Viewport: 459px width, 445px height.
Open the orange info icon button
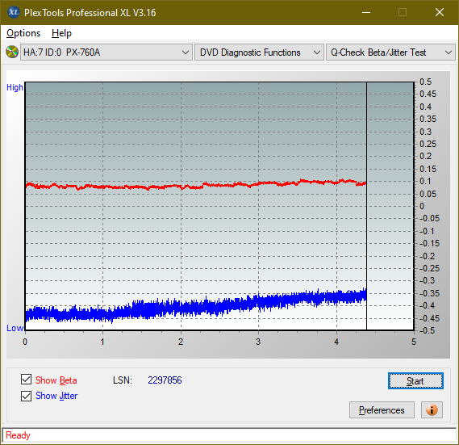click(x=432, y=409)
